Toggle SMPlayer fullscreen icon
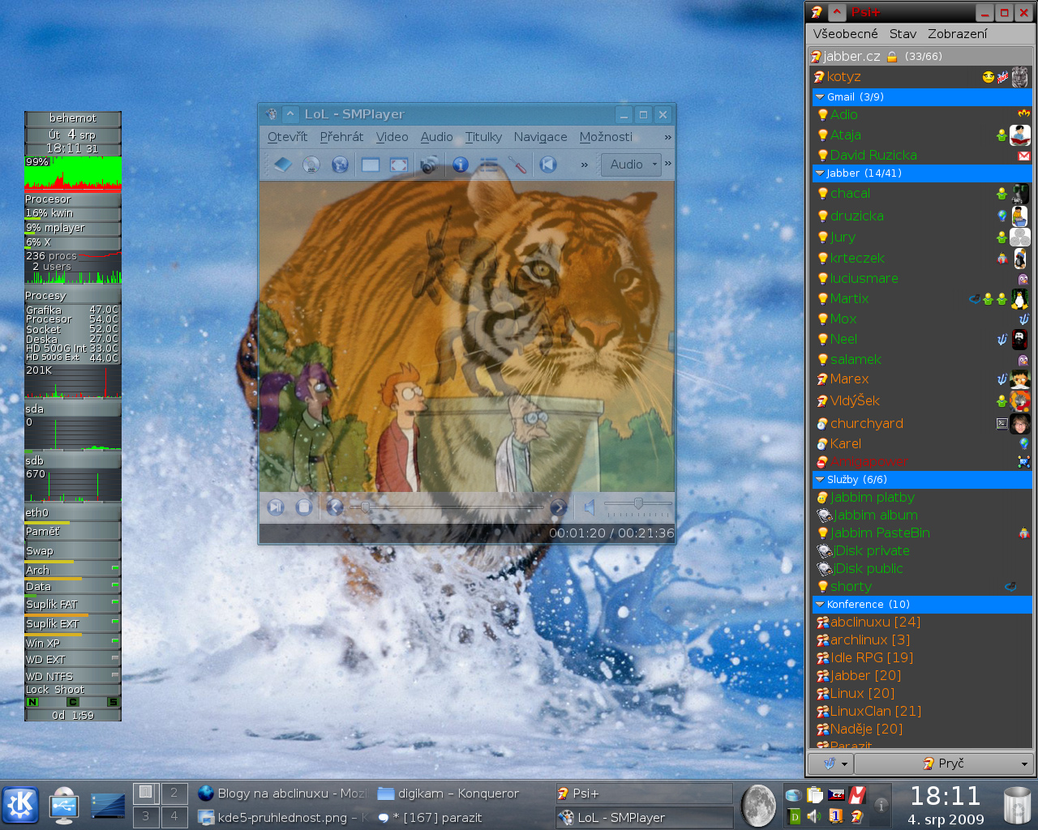This screenshot has width=1038, height=830. (x=399, y=165)
